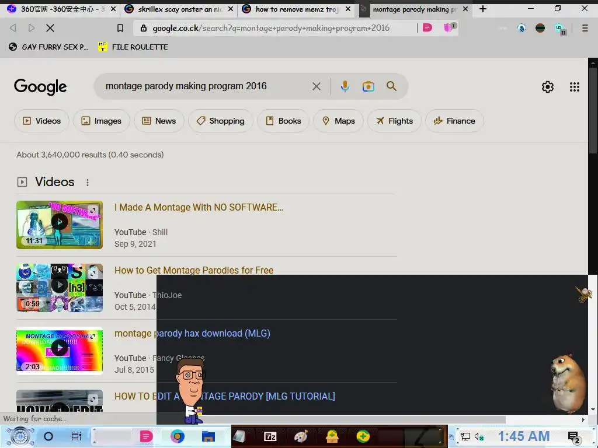Screen dimensions: 598x448
Task: Open montage parody hax download (MLG) link
Action: pos(192,333)
